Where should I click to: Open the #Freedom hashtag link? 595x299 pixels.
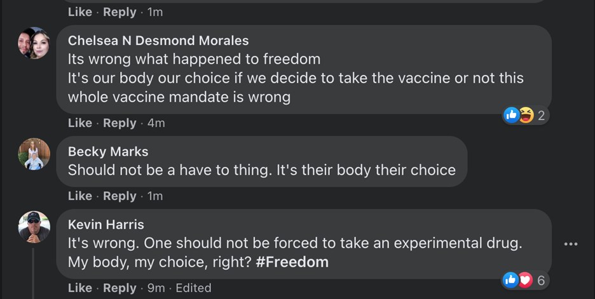tap(292, 262)
